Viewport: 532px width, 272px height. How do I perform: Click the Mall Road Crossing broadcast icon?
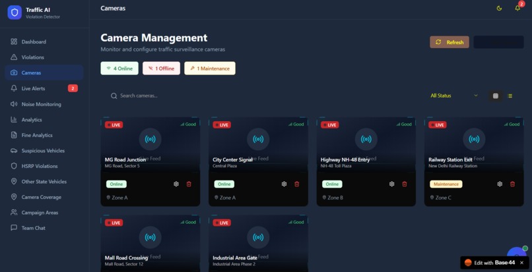click(x=150, y=238)
